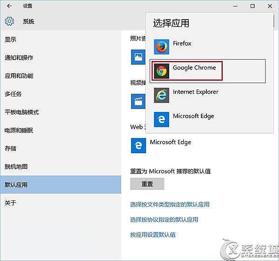Viewport: 279px width, 261px height.
Task: Select 存储 in the sidebar
Action: pyautogui.click(x=60, y=148)
